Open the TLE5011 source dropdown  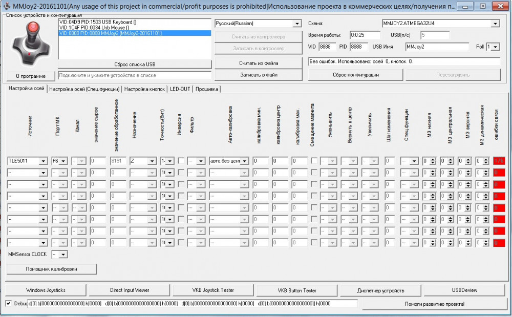pos(44,161)
